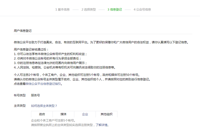Screen dimensions: 200x133
Task: Select the 其他组织 entity type tab
Action: point(107,114)
